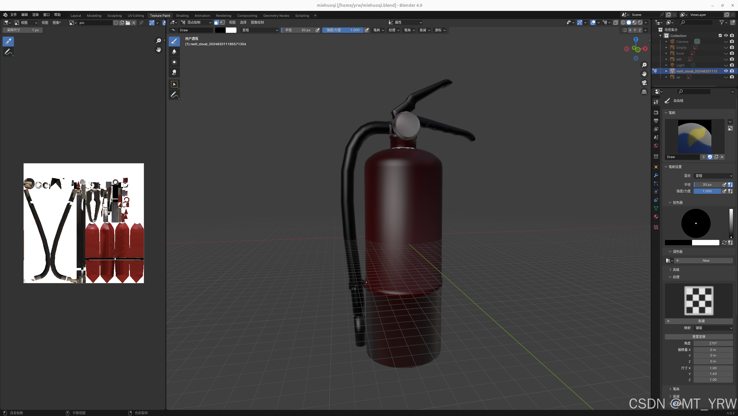The width and height of the screenshot is (738, 416).
Task: Switch perspective/orthographic grid icon
Action: pos(644,92)
